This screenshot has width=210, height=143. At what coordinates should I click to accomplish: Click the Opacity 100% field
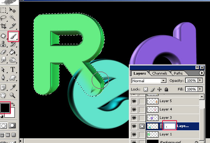point(192,80)
